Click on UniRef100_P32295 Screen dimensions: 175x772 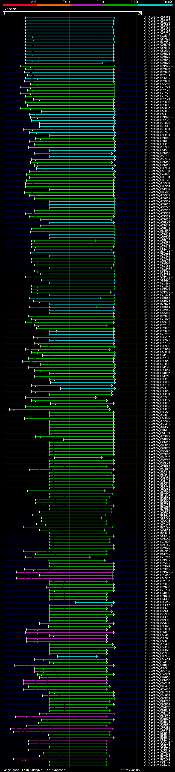pos(157,337)
